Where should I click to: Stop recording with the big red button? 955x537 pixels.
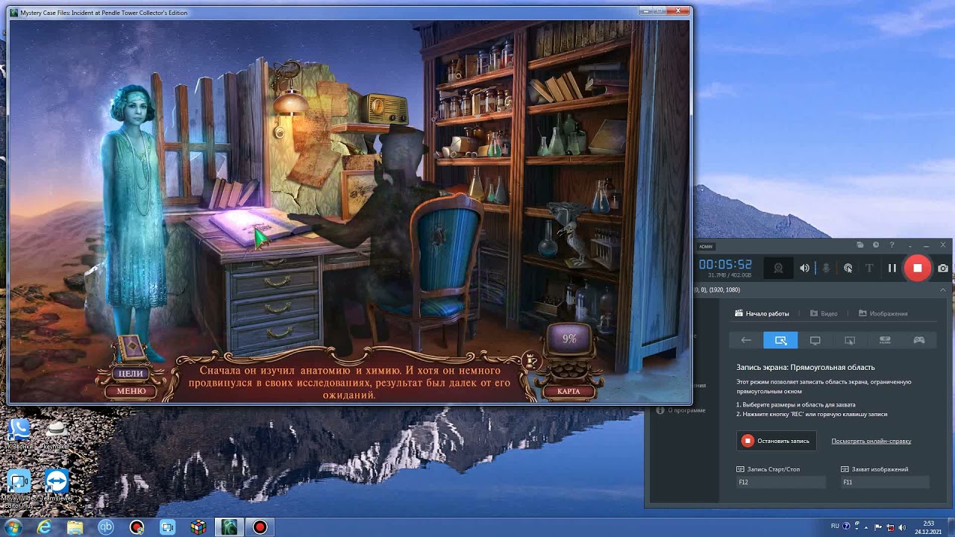click(x=917, y=268)
